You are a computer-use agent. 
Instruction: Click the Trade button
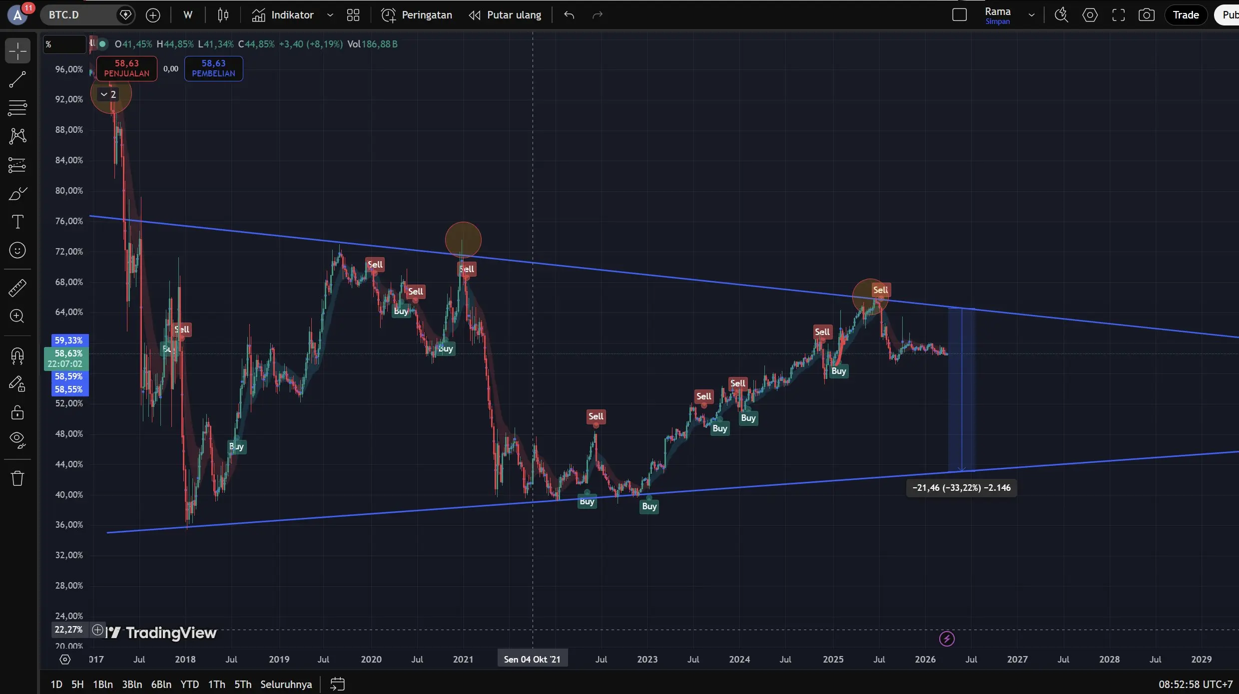(x=1186, y=15)
